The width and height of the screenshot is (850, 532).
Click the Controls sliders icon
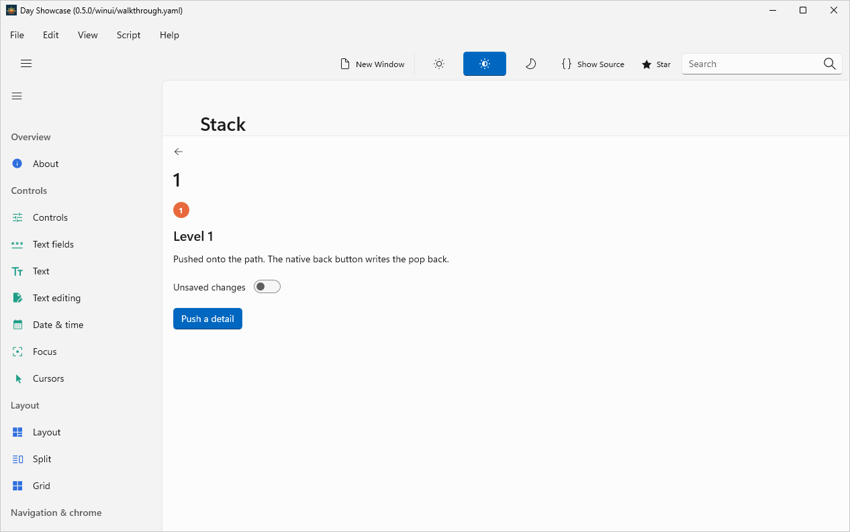17,217
